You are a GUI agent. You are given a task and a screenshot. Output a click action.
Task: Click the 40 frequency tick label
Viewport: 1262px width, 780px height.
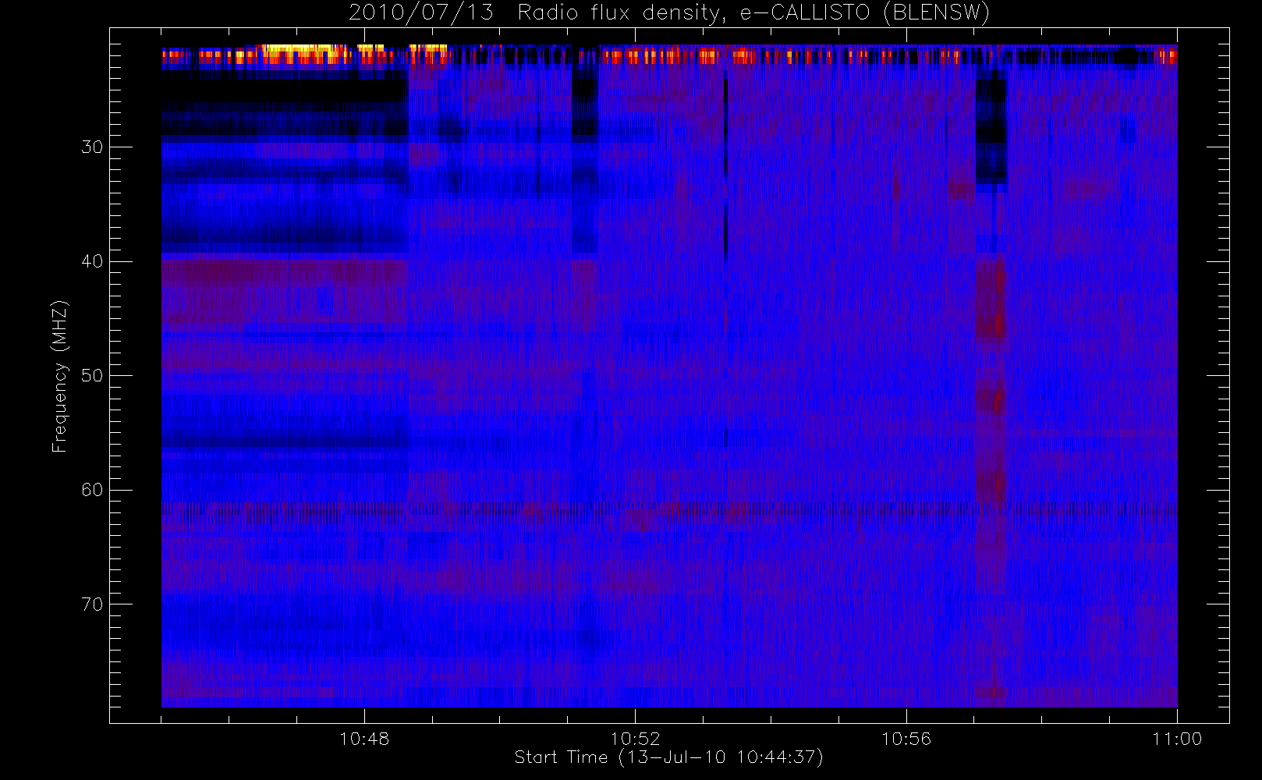[92, 261]
